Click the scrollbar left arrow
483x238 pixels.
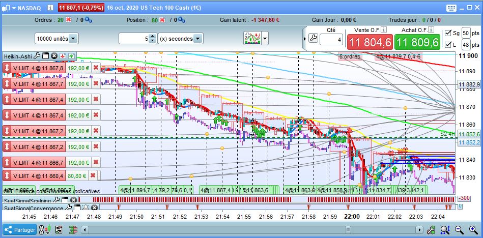pos(86,230)
